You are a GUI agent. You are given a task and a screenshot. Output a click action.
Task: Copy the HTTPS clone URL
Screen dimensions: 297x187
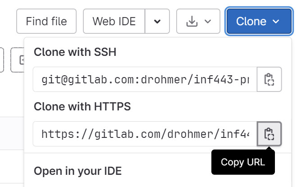click(x=269, y=134)
